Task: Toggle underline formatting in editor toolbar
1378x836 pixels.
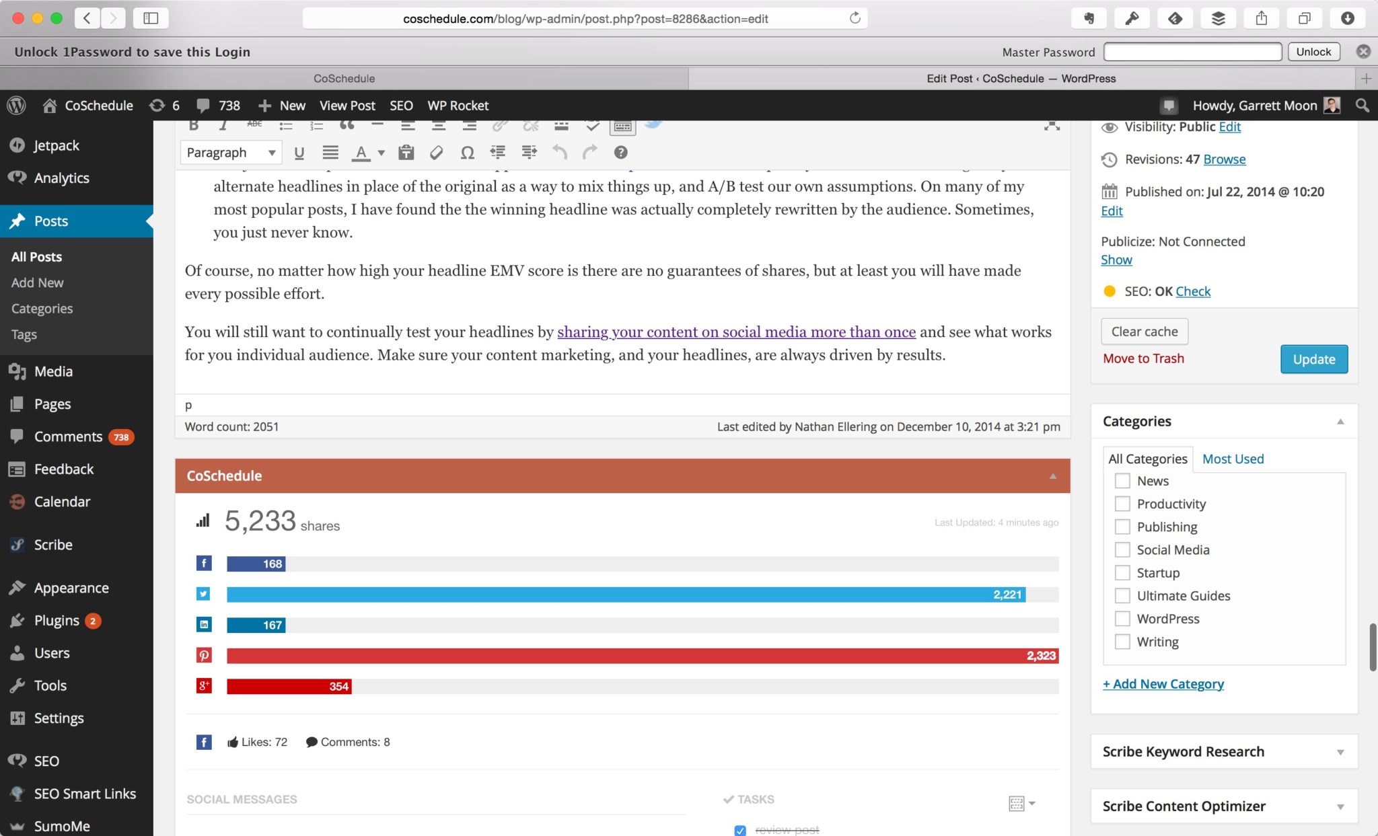Action: 299,153
